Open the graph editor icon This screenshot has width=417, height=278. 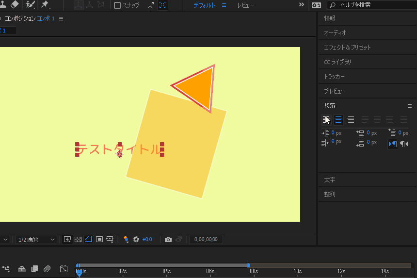[64, 269]
